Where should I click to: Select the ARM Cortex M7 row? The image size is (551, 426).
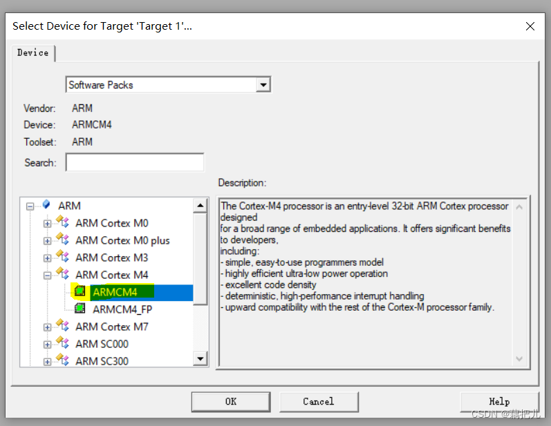[112, 327]
